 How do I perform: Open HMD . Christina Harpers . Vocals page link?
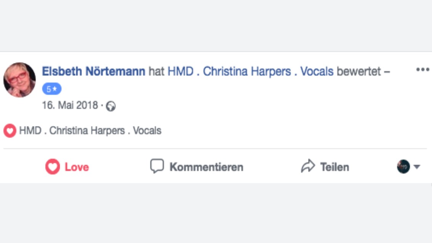[250, 71]
